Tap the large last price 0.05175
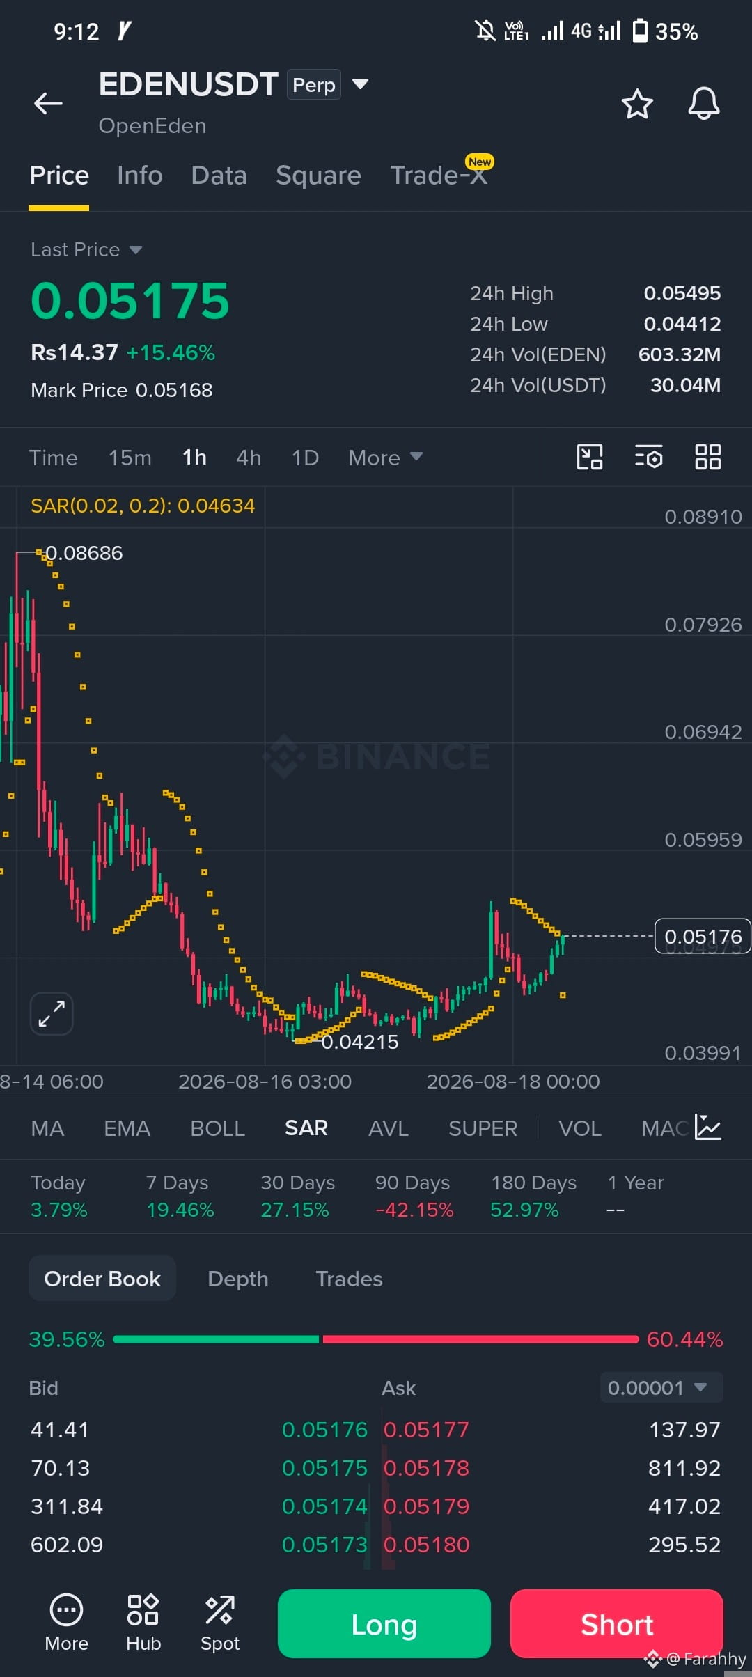 (130, 301)
